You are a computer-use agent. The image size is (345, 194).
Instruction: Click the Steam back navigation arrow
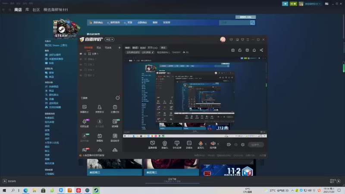point(3,9)
